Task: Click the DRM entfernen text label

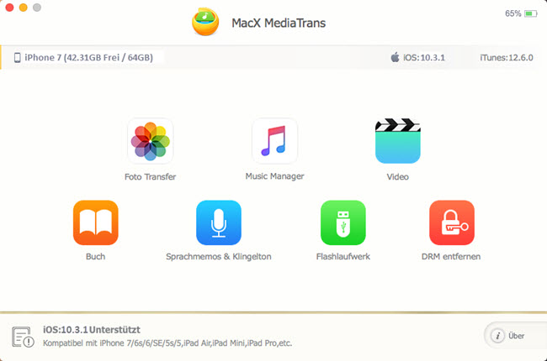Action: (x=451, y=257)
